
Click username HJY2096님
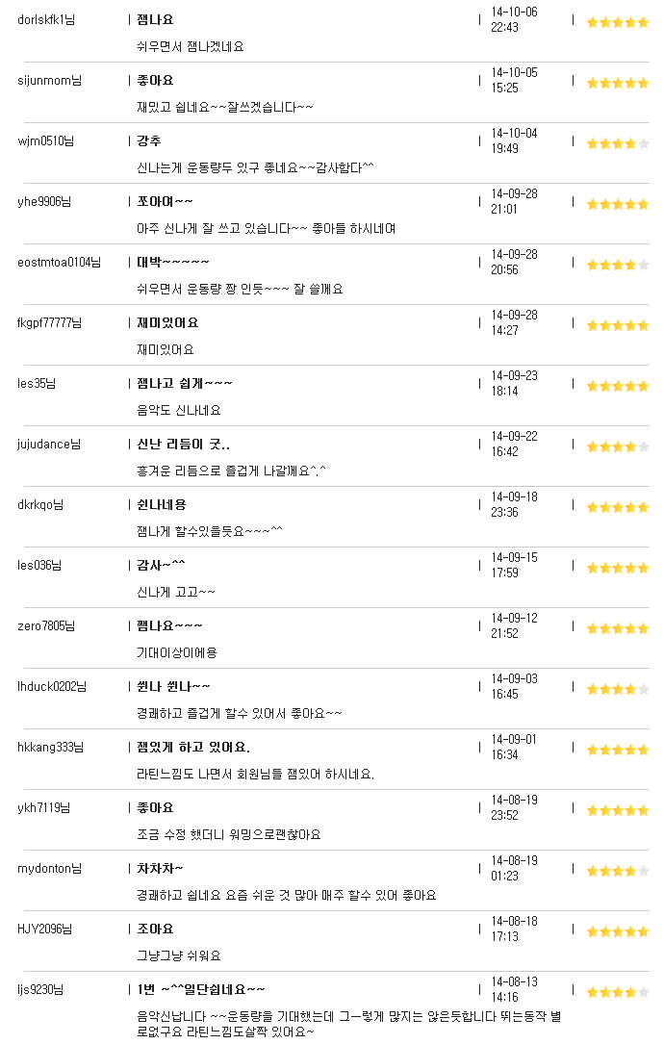click(44, 929)
